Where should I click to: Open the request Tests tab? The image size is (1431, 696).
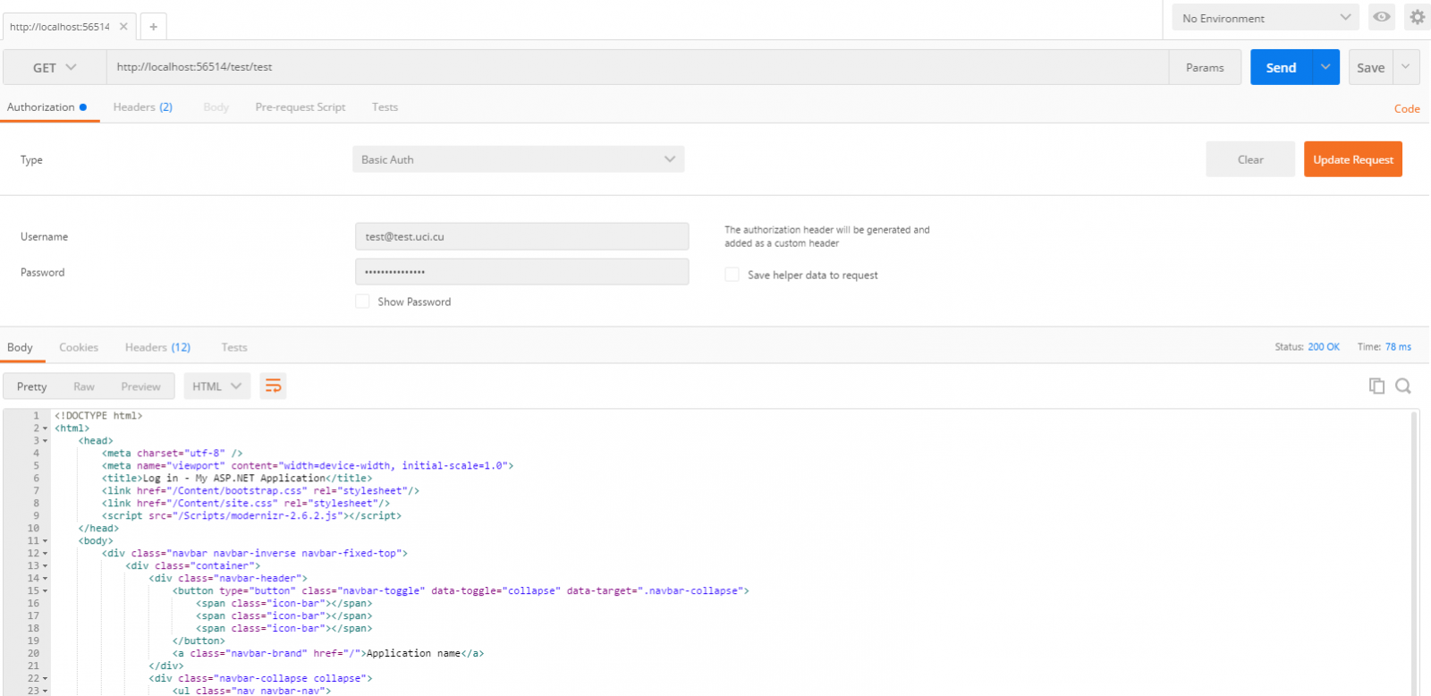385,107
